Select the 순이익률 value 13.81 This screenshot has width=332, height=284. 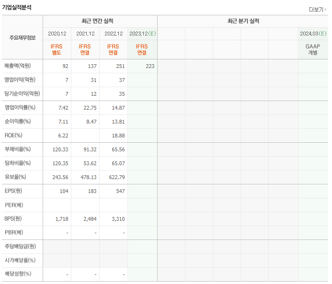(x=118, y=122)
